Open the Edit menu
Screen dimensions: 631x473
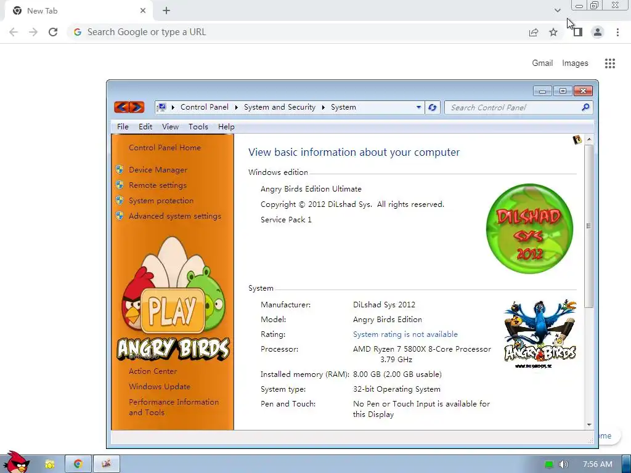(x=145, y=127)
